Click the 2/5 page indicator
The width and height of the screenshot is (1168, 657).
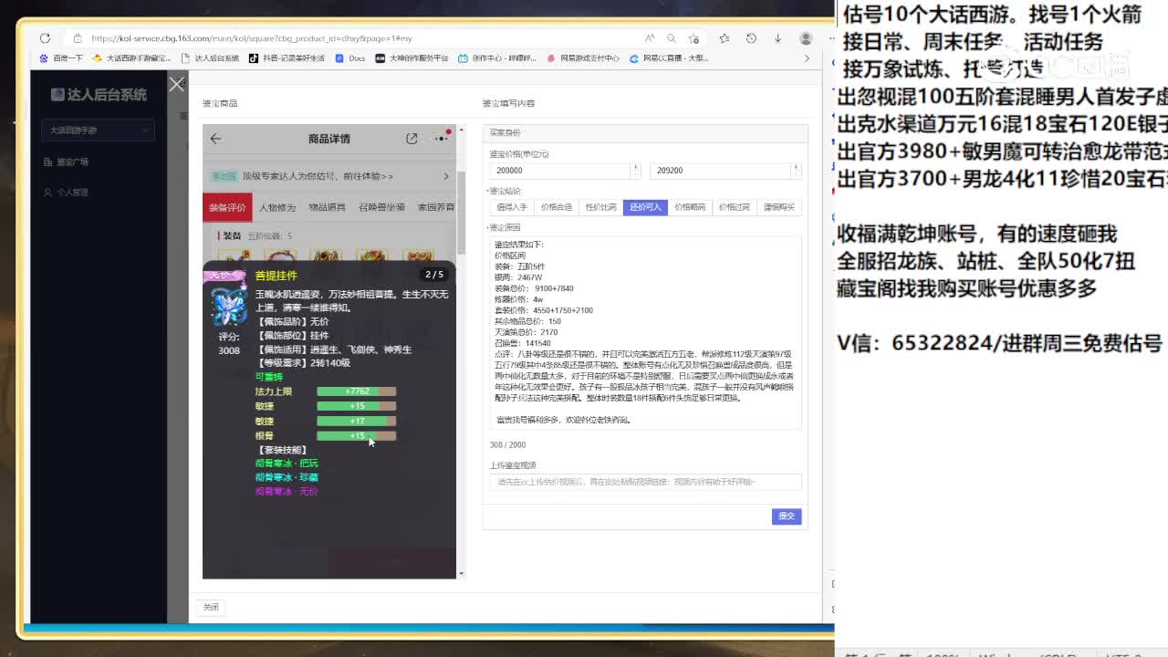pos(434,275)
